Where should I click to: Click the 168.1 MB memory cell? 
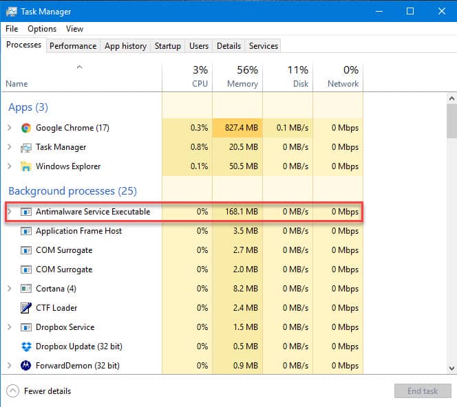click(x=237, y=212)
